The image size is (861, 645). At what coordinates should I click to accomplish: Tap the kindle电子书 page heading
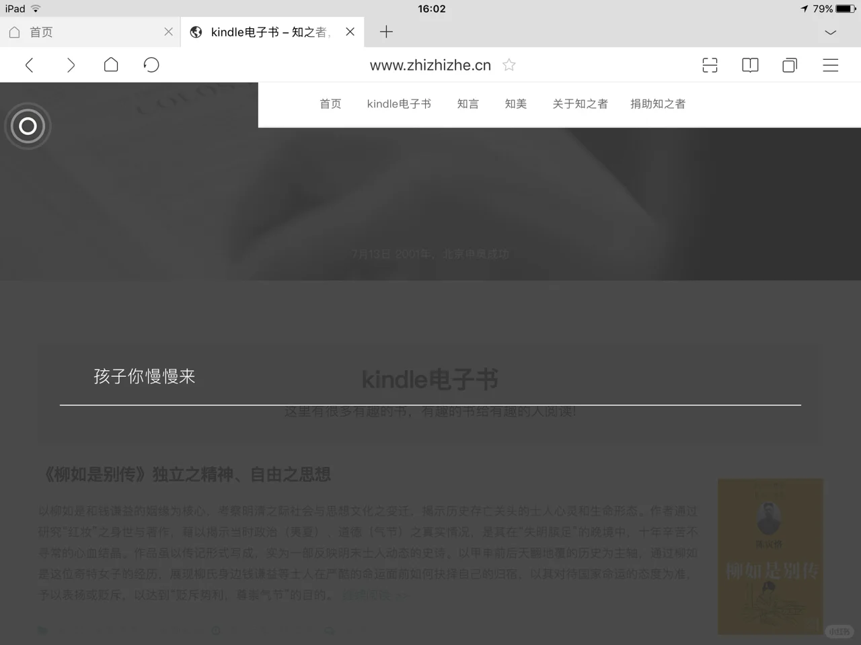(x=430, y=380)
